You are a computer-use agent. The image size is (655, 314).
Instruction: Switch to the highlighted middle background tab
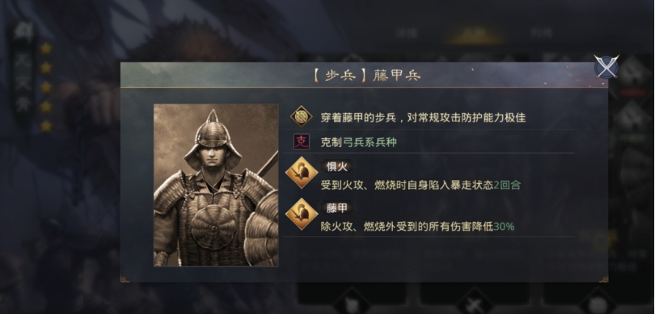pos(474,33)
